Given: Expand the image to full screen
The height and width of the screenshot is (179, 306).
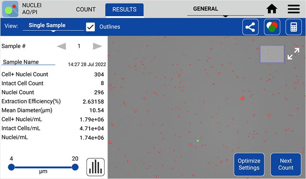Looking at the screenshot, I should (x=293, y=54).
